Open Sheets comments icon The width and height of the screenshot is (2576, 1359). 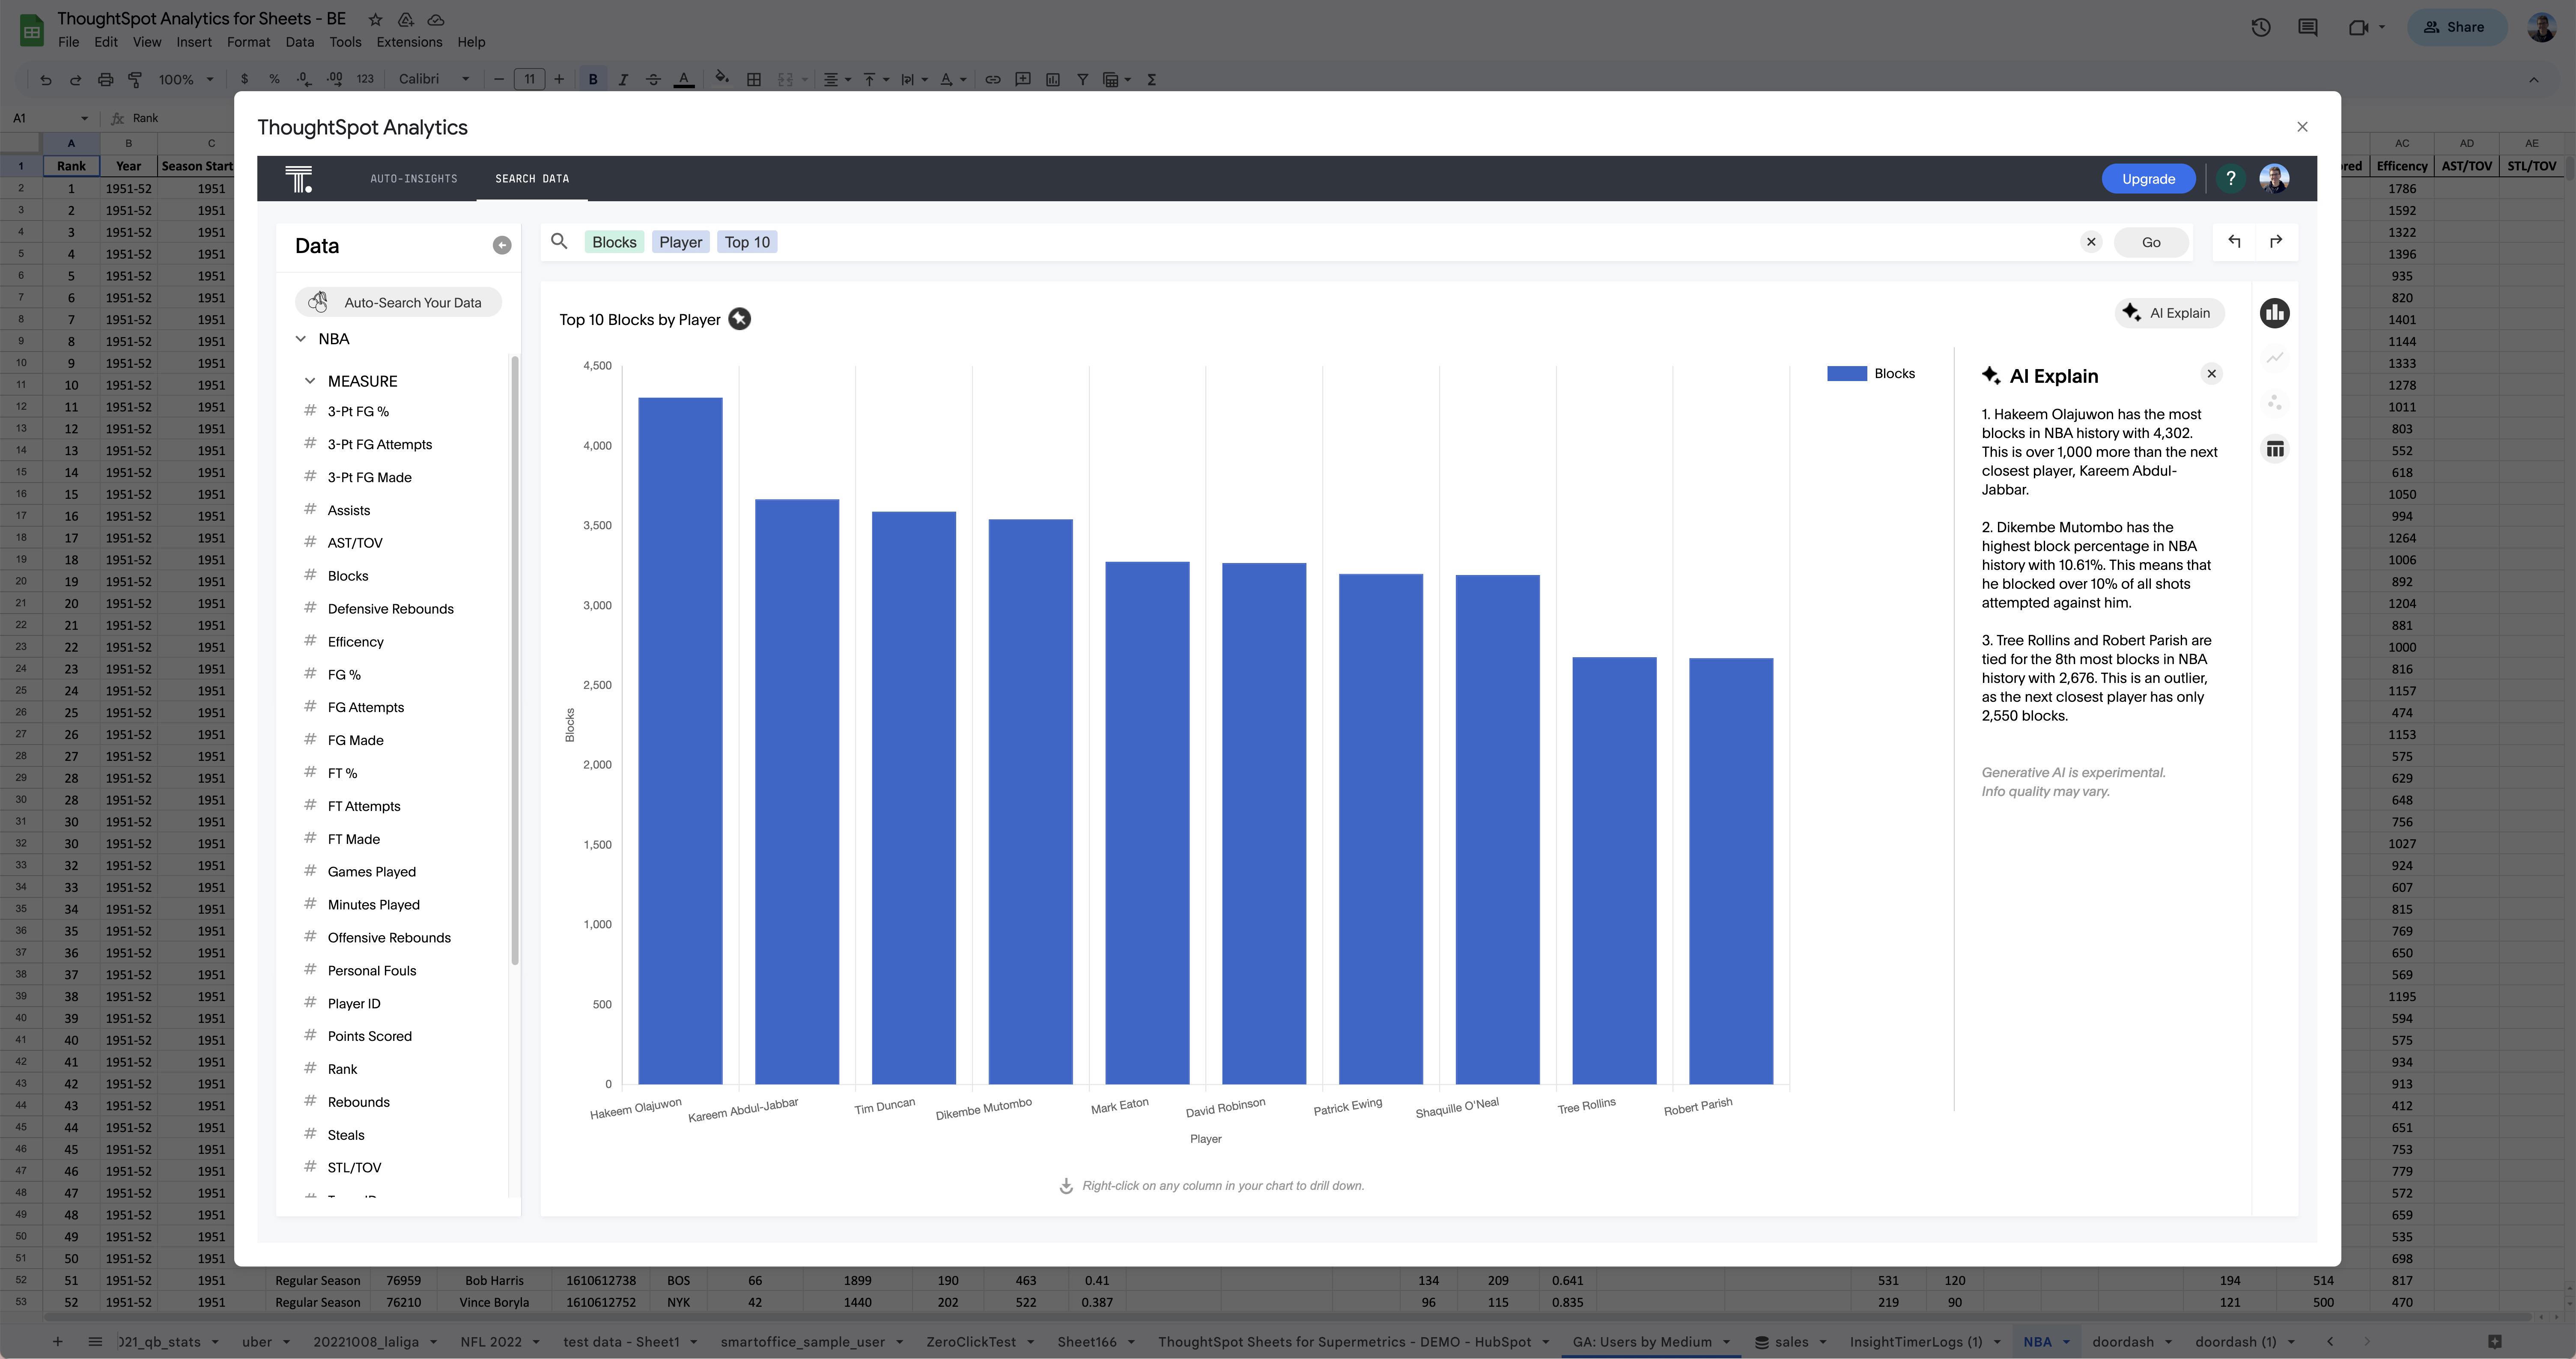(x=2308, y=28)
